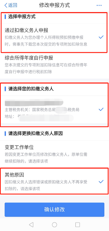Image resolution: width=109 pixels, height=231 pixels.
Task: Select the blurred withholding agent entry
Action: (55, 110)
